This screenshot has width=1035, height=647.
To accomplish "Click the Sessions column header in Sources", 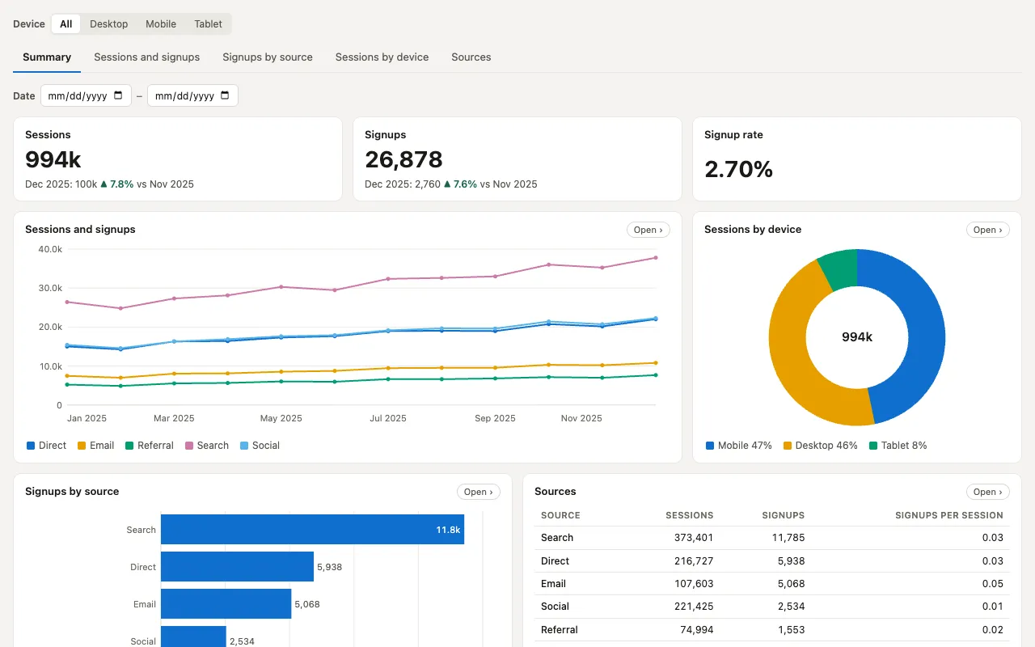I will (x=689, y=515).
